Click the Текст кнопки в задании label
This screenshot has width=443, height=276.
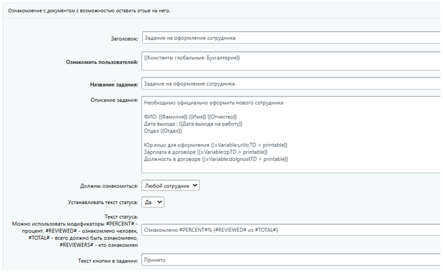pyautogui.click(x=107, y=261)
